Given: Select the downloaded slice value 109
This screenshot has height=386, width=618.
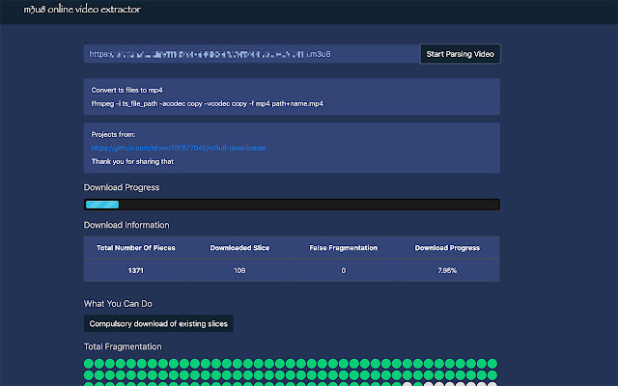Looking at the screenshot, I should pos(239,270).
